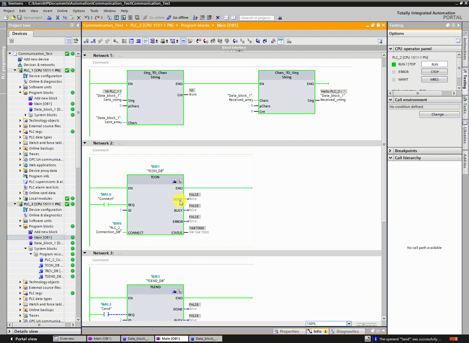The height and width of the screenshot is (343, 469).
Task: Click the Go offline icon
Action: [x=178, y=18]
